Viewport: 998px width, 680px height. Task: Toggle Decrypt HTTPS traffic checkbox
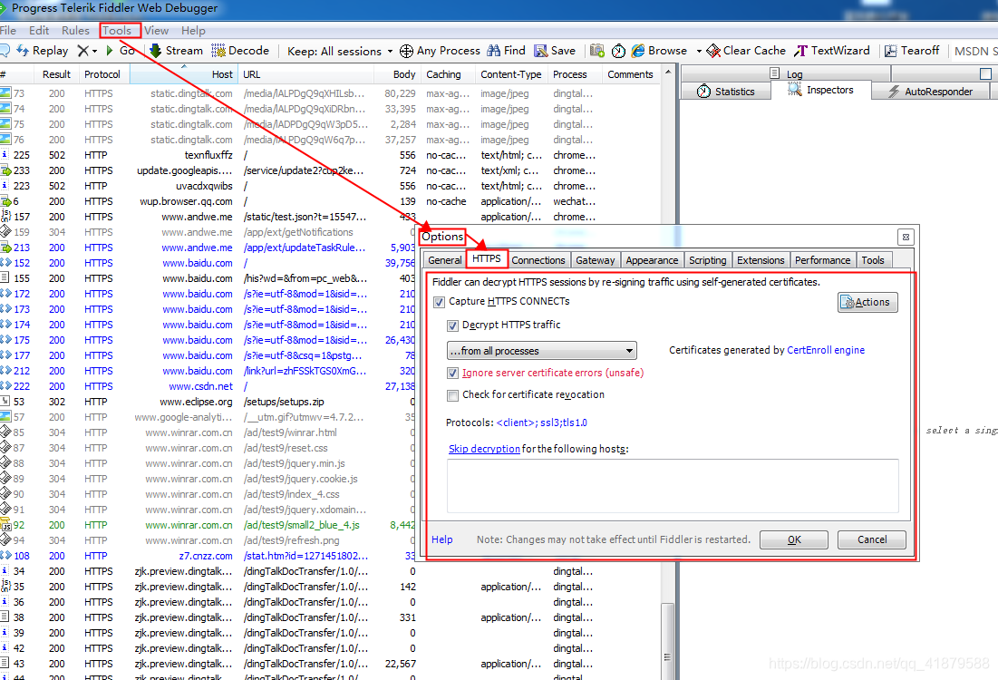[452, 325]
